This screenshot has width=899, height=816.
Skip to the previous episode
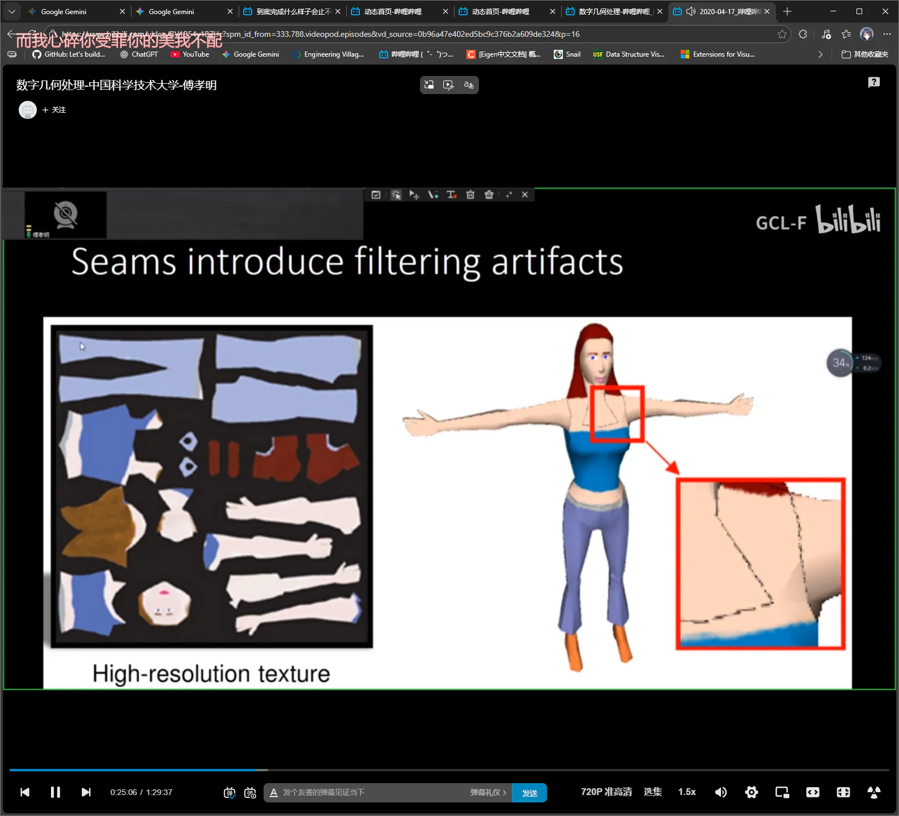(x=25, y=792)
